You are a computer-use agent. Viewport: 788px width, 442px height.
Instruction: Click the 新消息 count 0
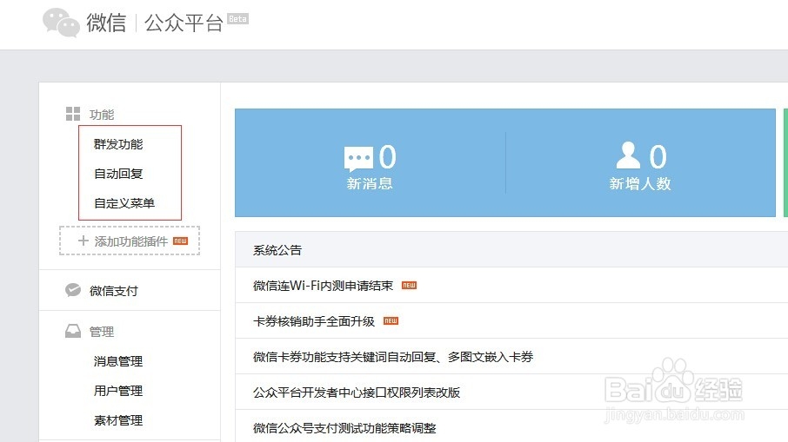coord(387,157)
